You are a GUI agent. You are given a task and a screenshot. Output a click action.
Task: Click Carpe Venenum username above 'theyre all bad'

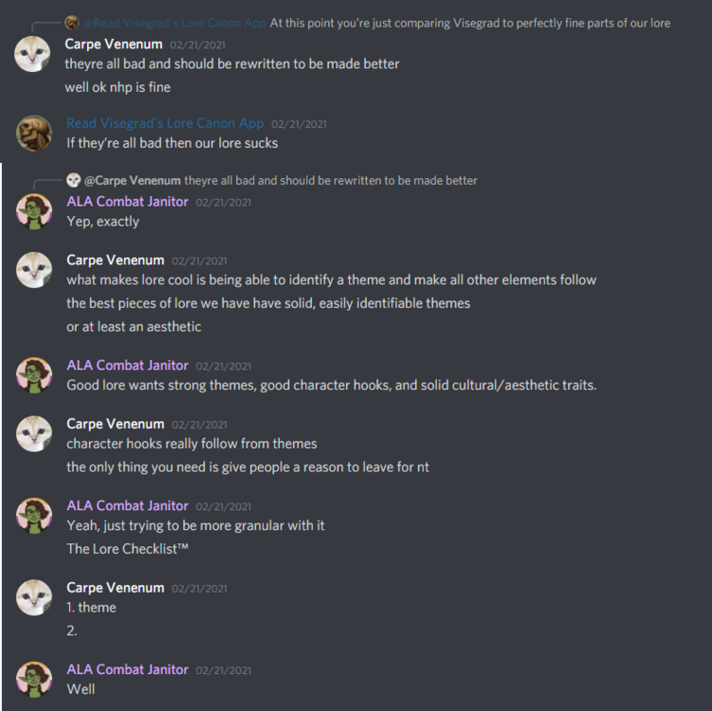(x=114, y=44)
